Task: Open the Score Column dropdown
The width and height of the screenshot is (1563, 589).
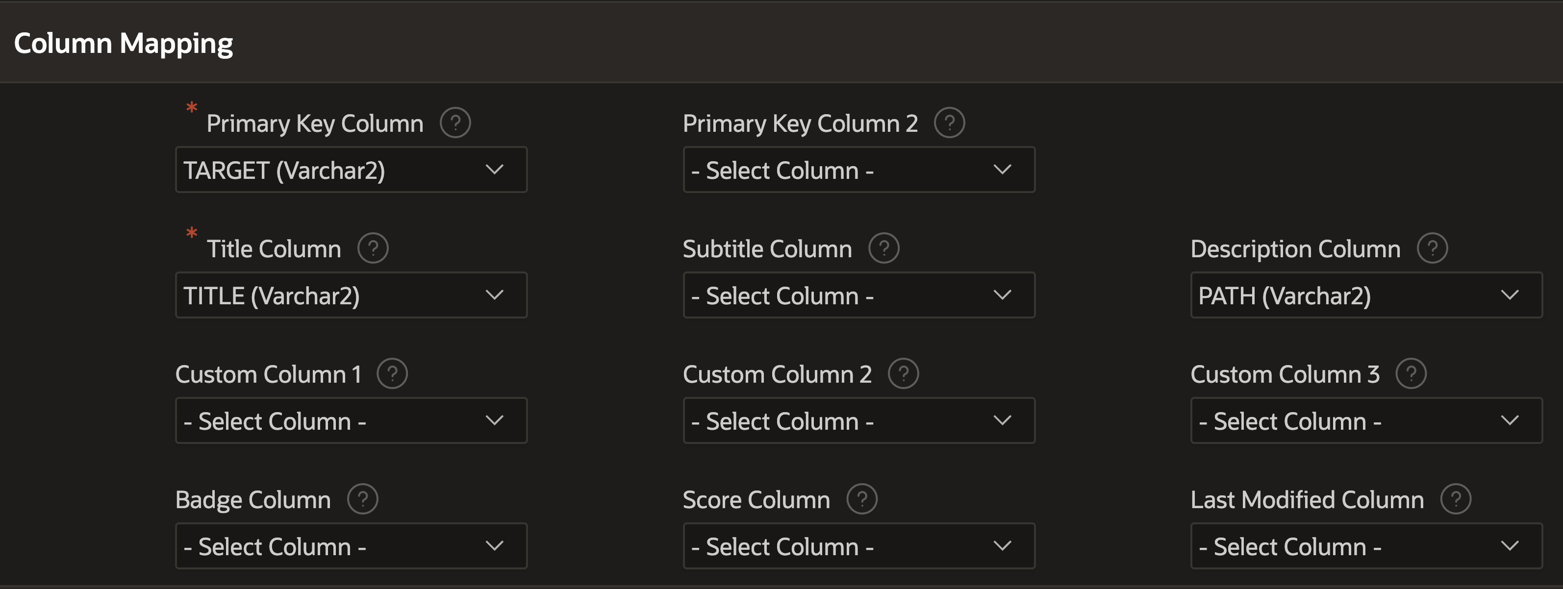Action: coord(859,546)
